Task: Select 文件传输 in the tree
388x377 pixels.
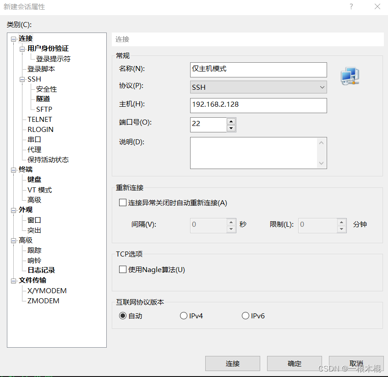Action: click(33, 280)
